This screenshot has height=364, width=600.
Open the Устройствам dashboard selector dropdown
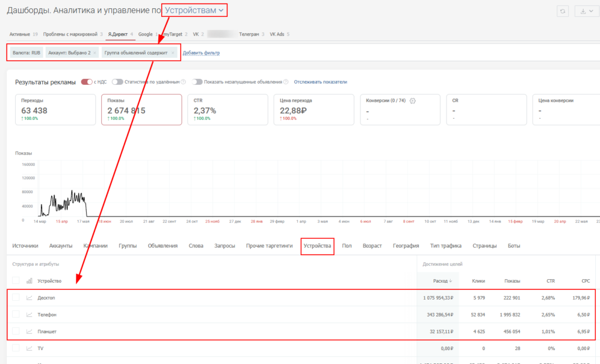click(x=194, y=10)
